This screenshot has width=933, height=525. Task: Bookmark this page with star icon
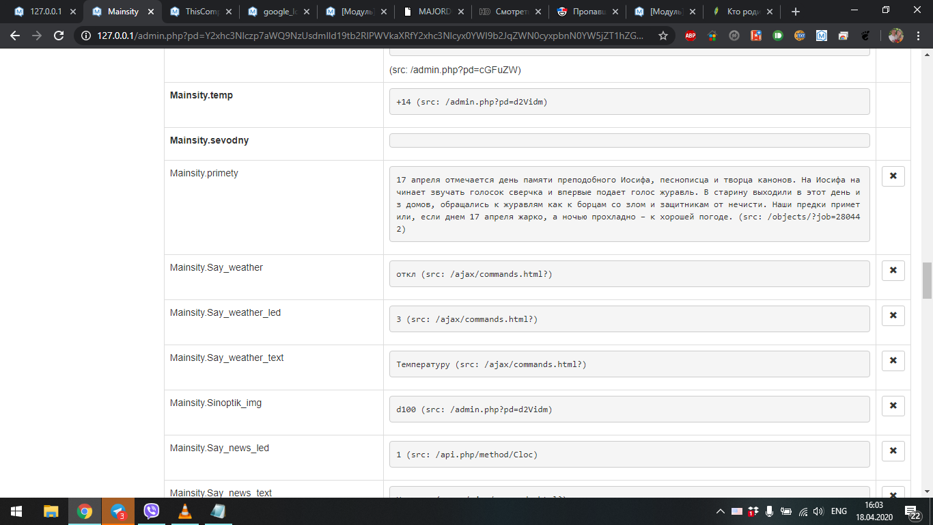pos(663,36)
